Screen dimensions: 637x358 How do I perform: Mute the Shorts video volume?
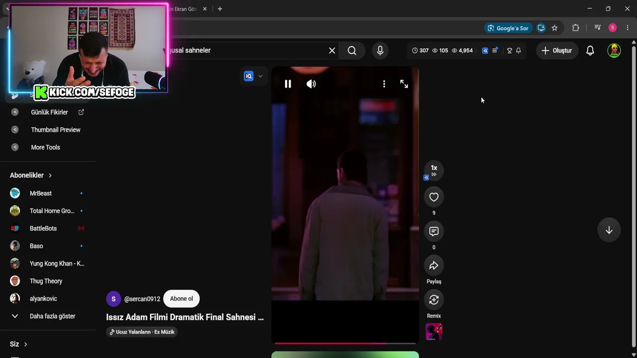click(311, 84)
